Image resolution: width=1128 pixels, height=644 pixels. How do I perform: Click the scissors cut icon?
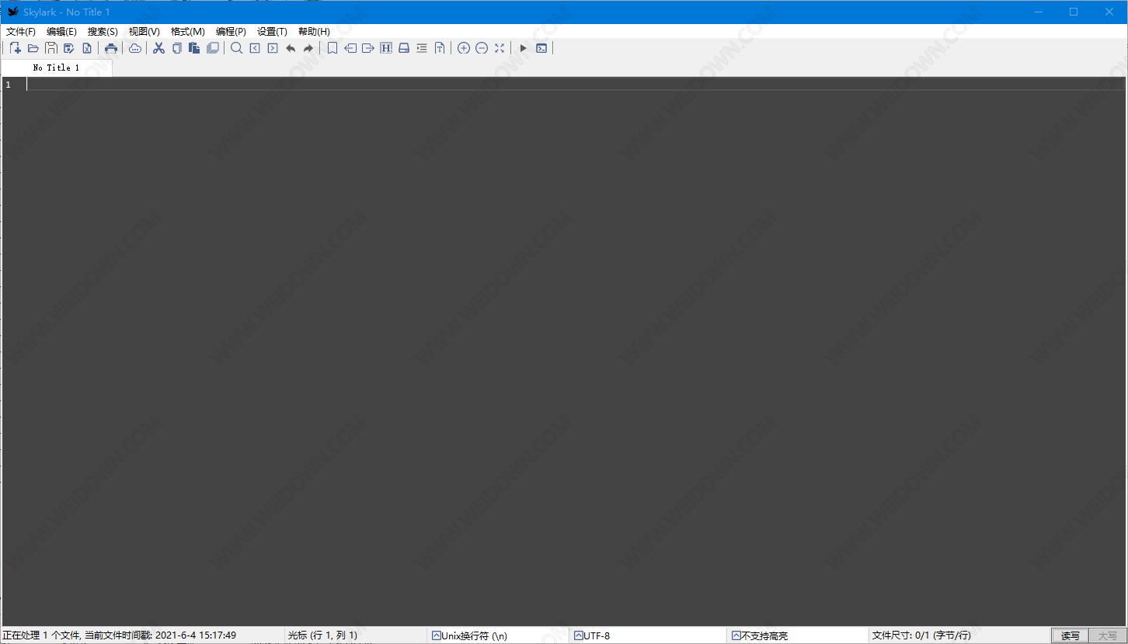[158, 48]
